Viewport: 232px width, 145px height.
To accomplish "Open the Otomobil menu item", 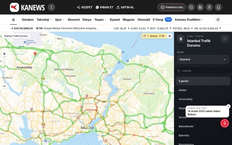I will 144,20.
